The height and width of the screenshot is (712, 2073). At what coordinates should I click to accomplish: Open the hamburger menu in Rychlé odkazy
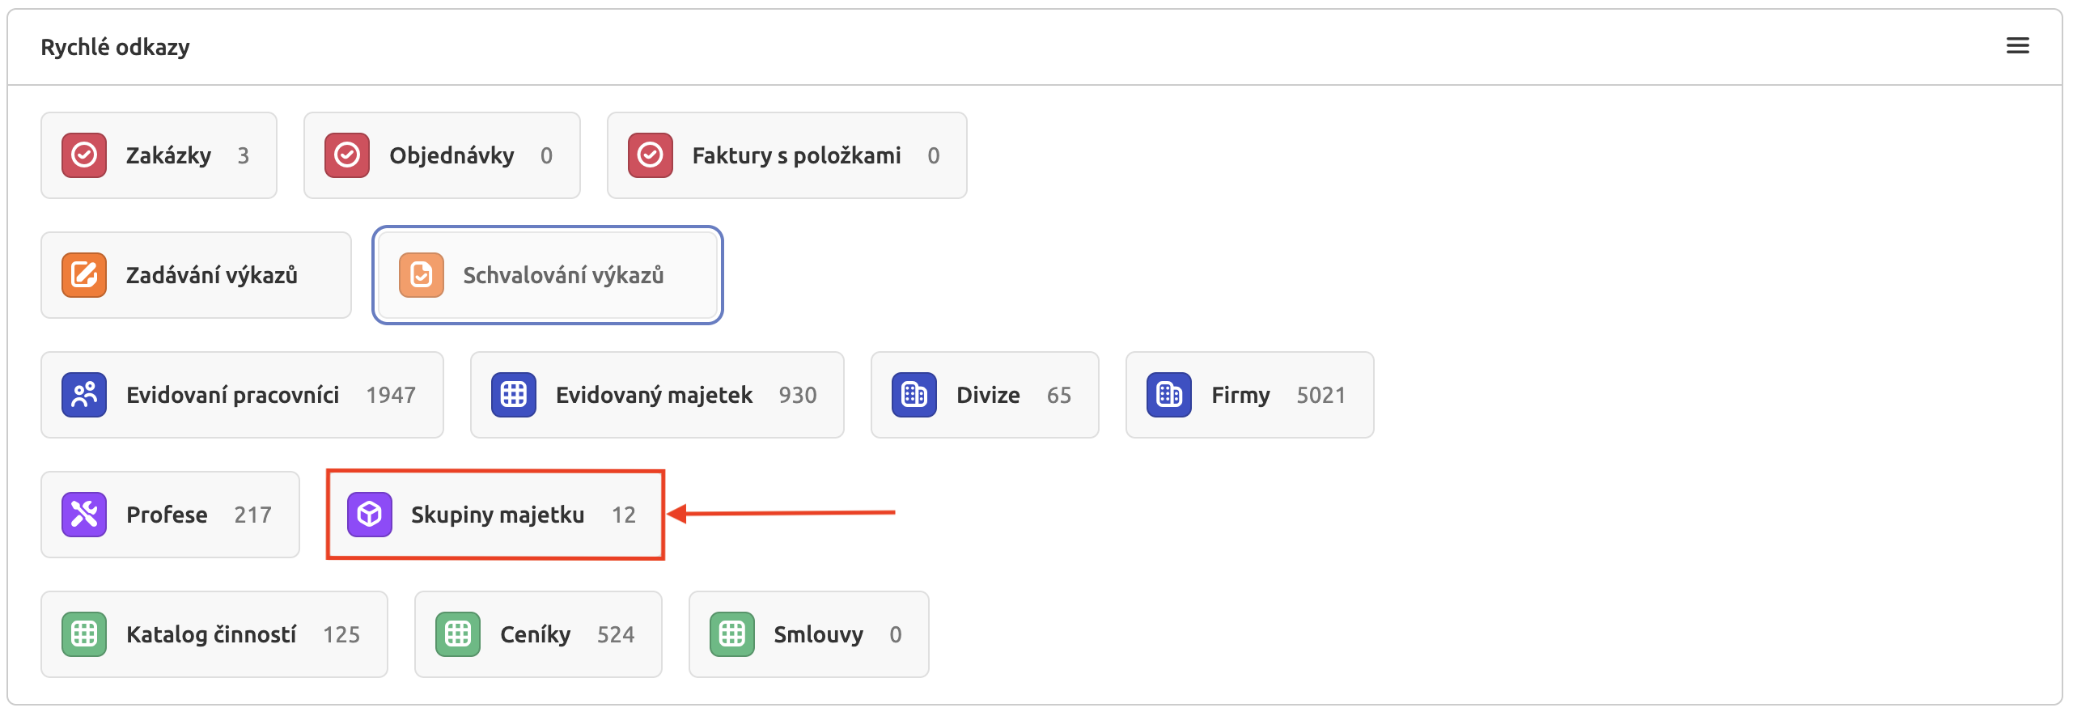[2017, 46]
